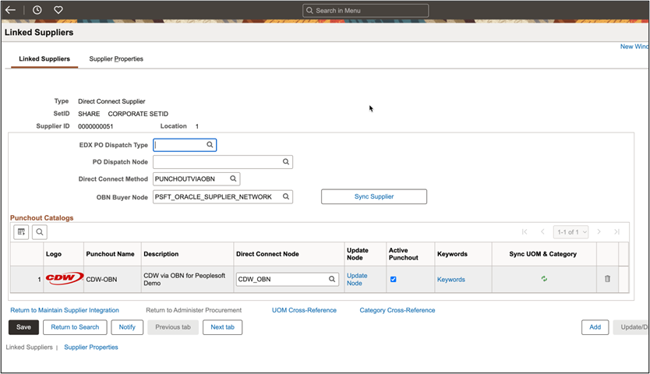Screen dimensions: 650x374
Task: Uncheck the Active Punchout checkbox
Action: tap(393, 279)
